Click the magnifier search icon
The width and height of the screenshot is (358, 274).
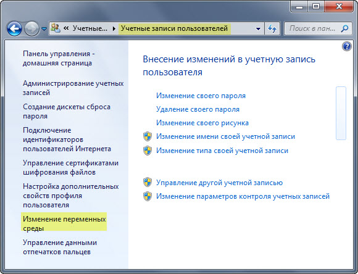point(344,28)
